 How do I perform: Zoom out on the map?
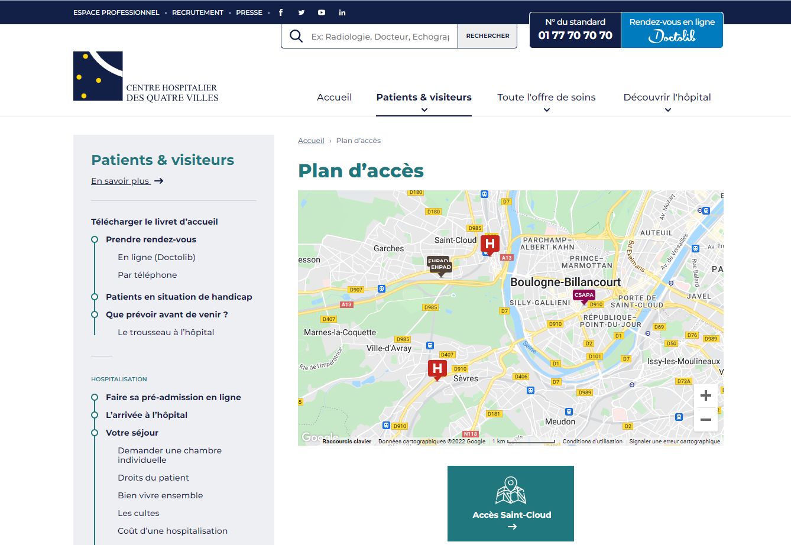tap(705, 420)
